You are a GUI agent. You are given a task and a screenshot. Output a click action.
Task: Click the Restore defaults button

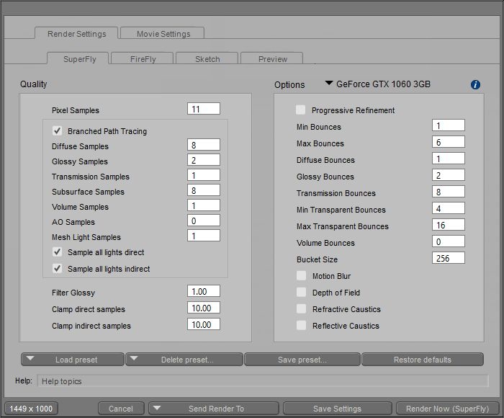coord(422,360)
